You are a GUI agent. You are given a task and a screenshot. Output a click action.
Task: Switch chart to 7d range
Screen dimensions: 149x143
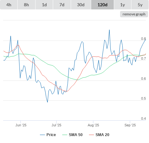click(x=62, y=5)
